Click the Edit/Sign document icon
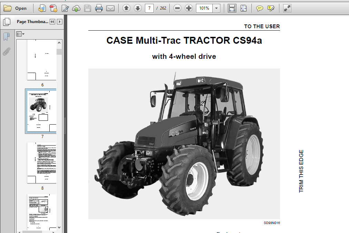This screenshot has width=349, height=233. [65, 9]
